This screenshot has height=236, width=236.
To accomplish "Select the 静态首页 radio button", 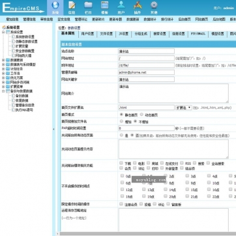I will coord(121,114).
